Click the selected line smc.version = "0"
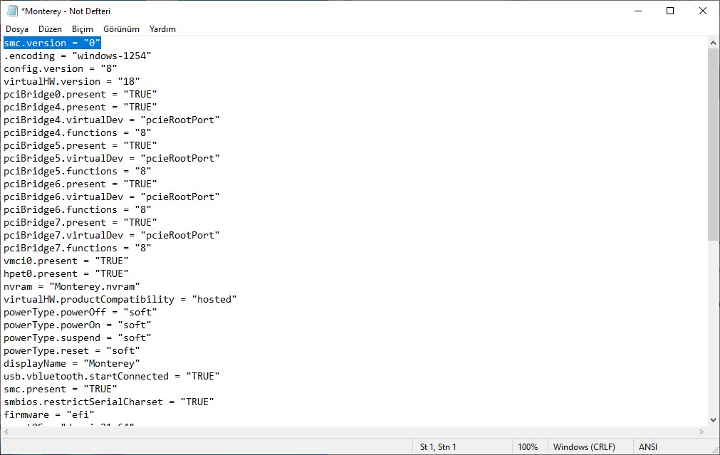The width and height of the screenshot is (720, 455). [x=52, y=43]
